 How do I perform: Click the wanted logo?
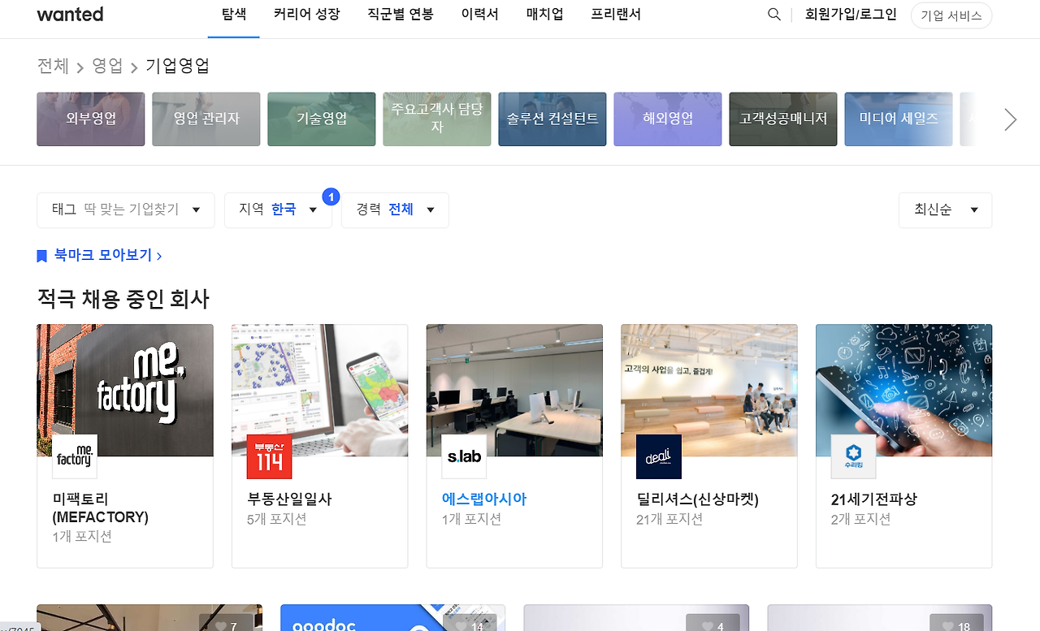(x=70, y=15)
